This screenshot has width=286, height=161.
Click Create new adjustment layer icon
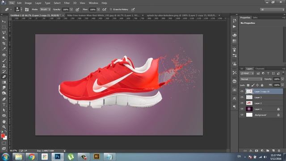pos(262,151)
